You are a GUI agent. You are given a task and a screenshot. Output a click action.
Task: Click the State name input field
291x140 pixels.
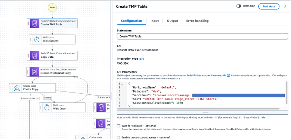[202, 36]
